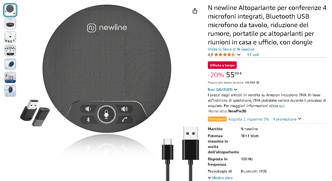The width and height of the screenshot is (332, 181).
Task: Click the volume up icon on speaker
Action: click(124, 109)
